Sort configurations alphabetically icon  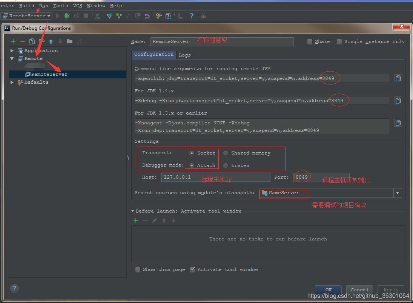click(x=79, y=41)
